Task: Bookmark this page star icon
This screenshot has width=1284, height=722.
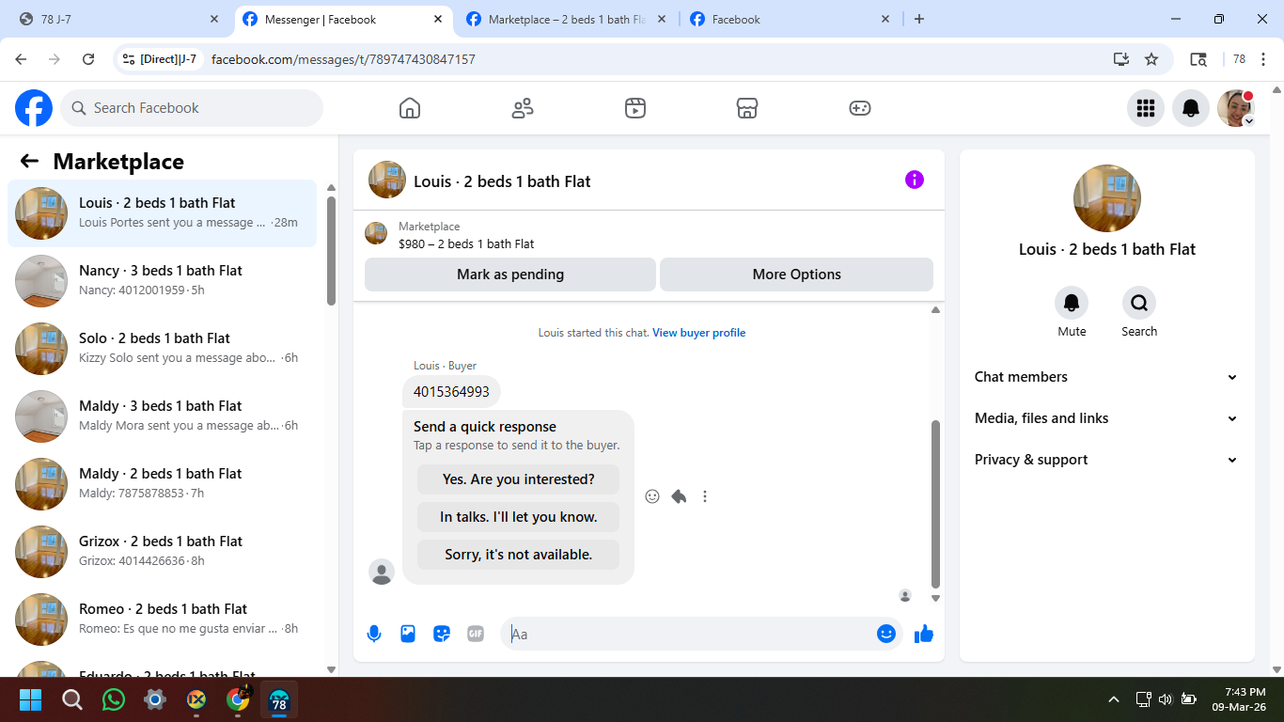Action: click(1151, 59)
